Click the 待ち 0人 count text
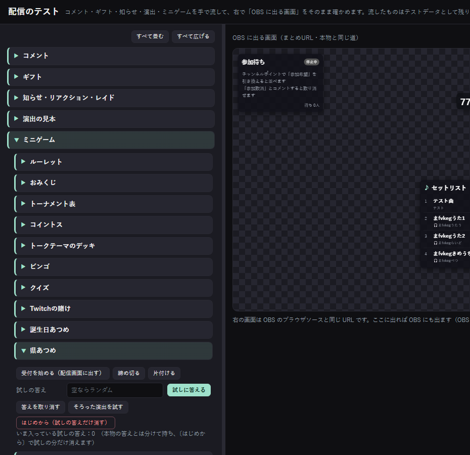The width and height of the screenshot is (470, 455). (312, 105)
